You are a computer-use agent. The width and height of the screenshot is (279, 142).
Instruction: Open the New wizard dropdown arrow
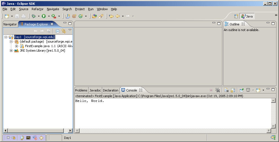coord(12,16)
